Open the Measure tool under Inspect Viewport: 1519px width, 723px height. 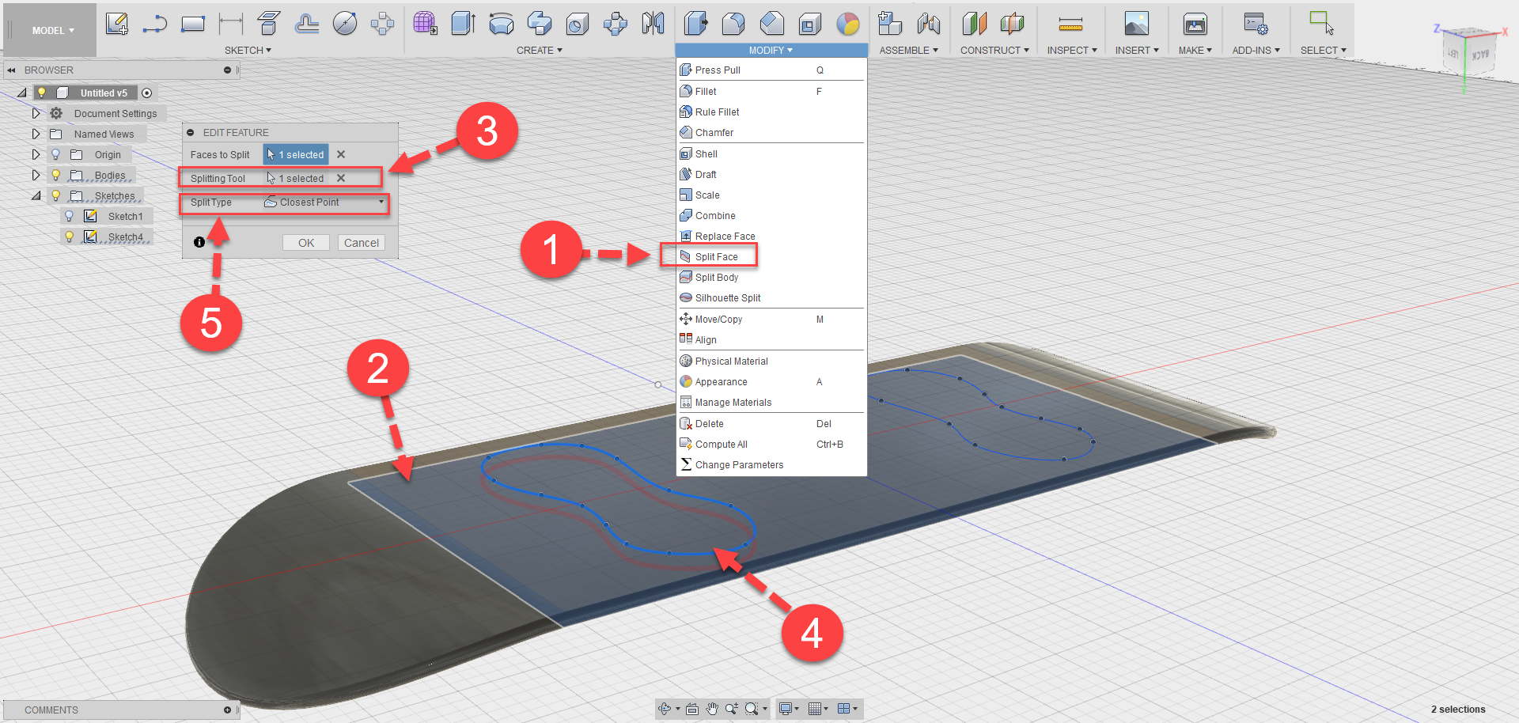1070,23
